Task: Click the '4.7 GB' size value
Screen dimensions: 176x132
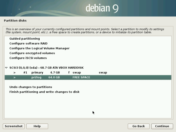Action: click(55, 73)
